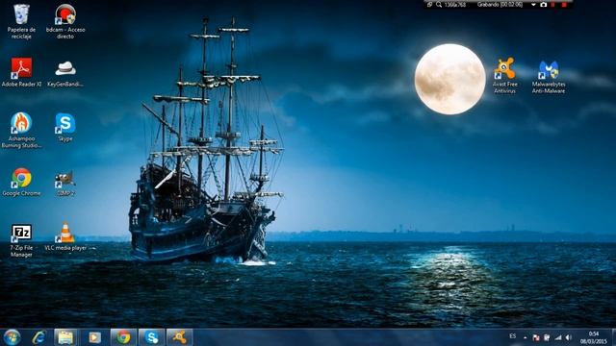Click the ES language indicator
This screenshot has height=346, width=616.
click(x=512, y=336)
